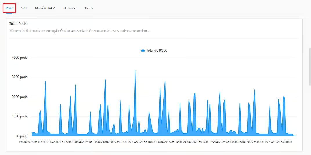Viewport: 311px width, 155px height.
Task: Click the 19/04/2025 às 00:00 axis label
Action: click(32, 142)
